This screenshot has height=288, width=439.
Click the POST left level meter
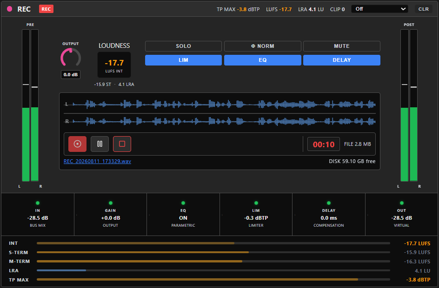tap(405, 105)
